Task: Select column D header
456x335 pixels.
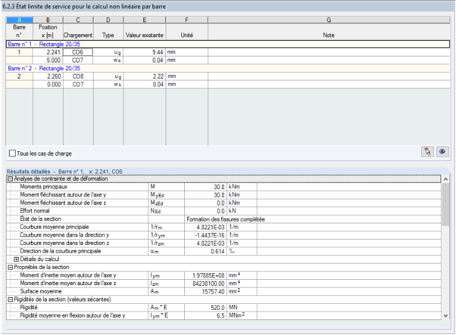Action: pos(108,20)
